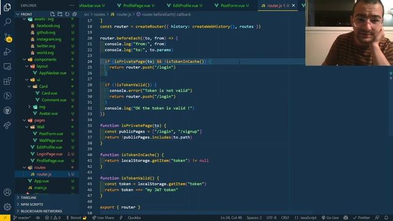Create a new folder in the FRONT explorer
The height and width of the screenshot is (221, 393).
[x=60, y=14]
